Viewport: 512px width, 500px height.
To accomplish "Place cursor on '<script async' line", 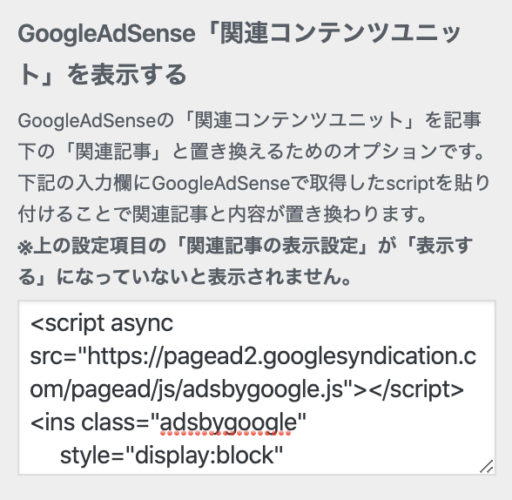I will coord(102,323).
